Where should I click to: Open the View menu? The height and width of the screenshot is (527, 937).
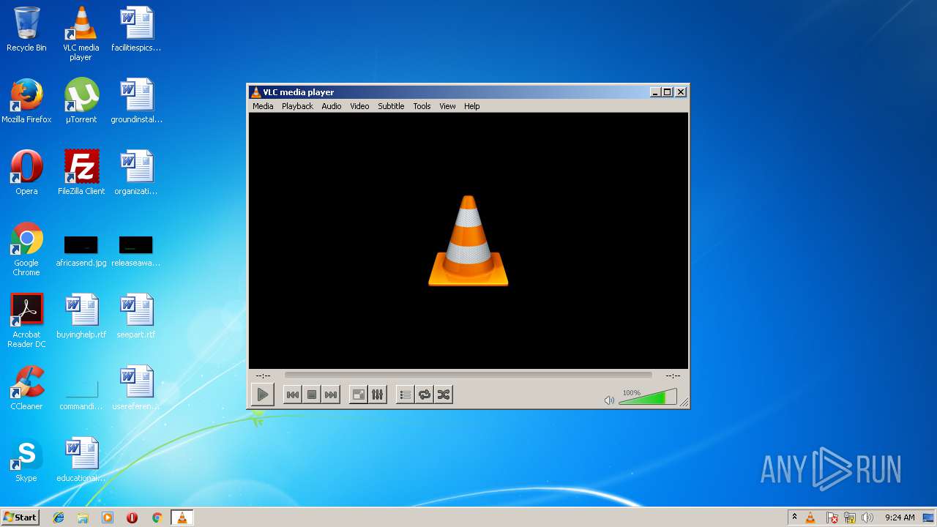447,106
